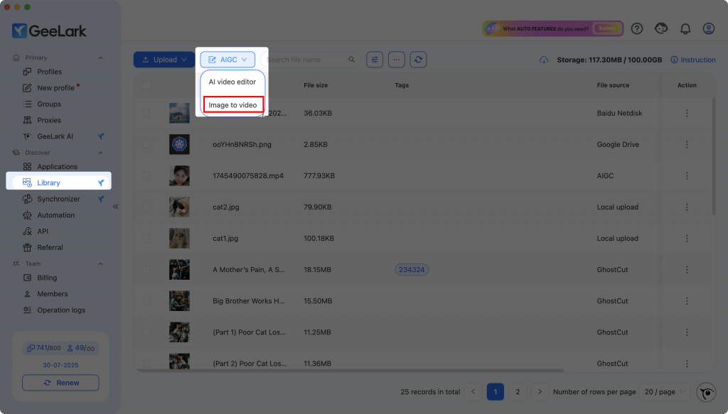Select checkbox for ooYHn8NRSh.png row
The height and width of the screenshot is (414, 728).
coord(146,145)
